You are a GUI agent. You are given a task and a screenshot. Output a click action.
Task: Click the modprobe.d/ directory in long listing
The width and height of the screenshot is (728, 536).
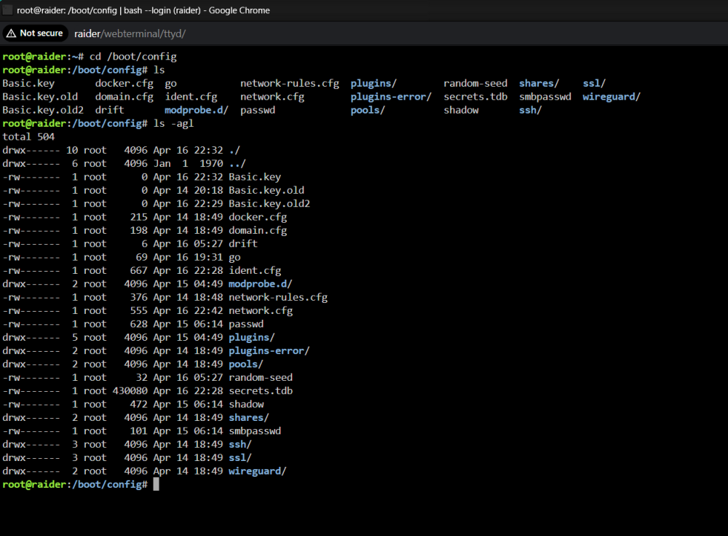click(x=260, y=284)
